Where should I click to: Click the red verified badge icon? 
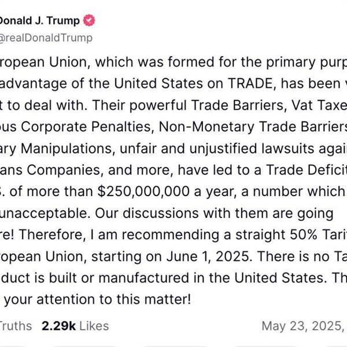tap(89, 20)
